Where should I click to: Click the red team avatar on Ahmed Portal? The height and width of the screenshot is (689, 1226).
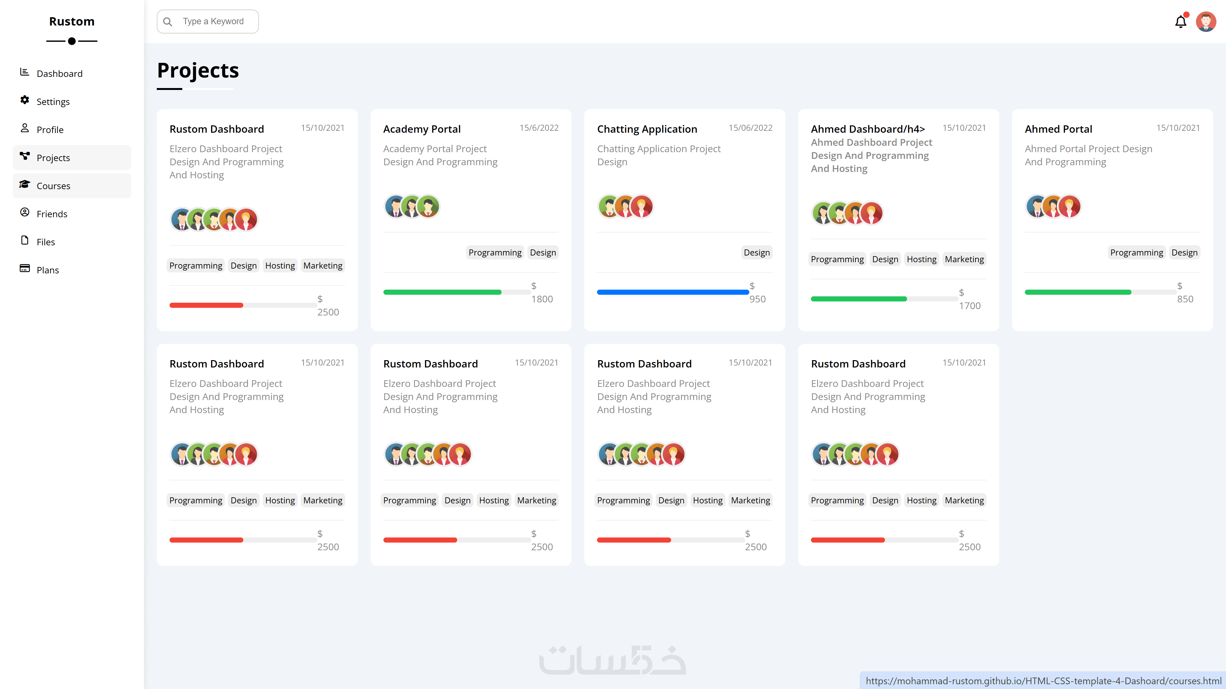pyautogui.click(x=1070, y=207)
